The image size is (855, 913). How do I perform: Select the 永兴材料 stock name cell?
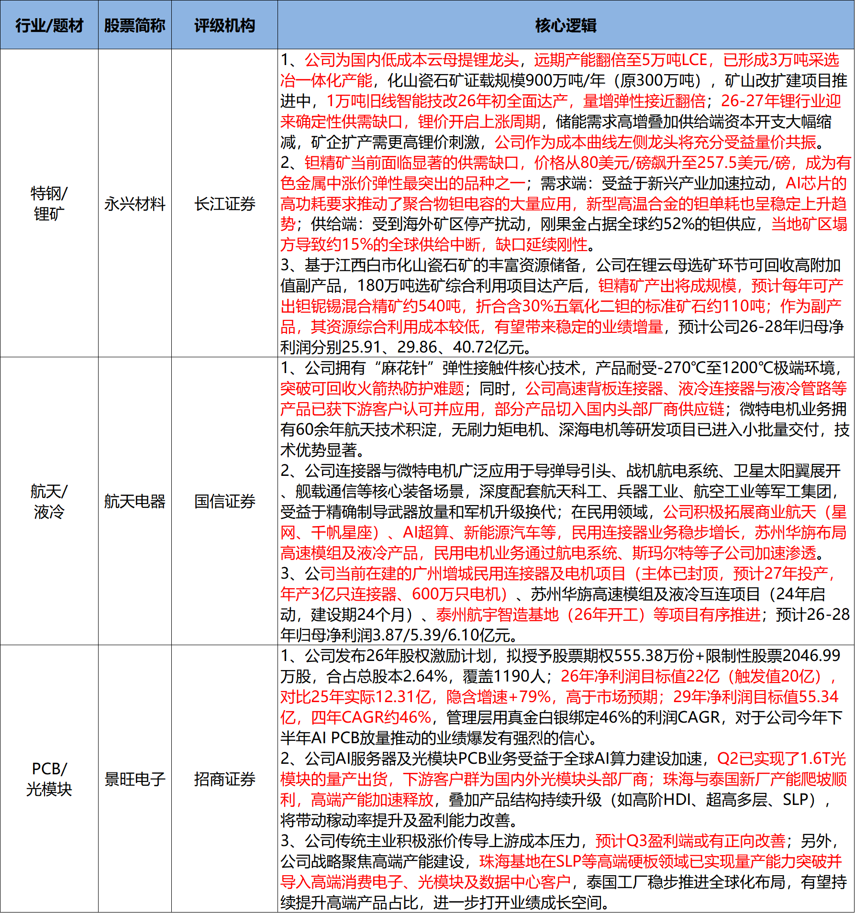[135, 203]
